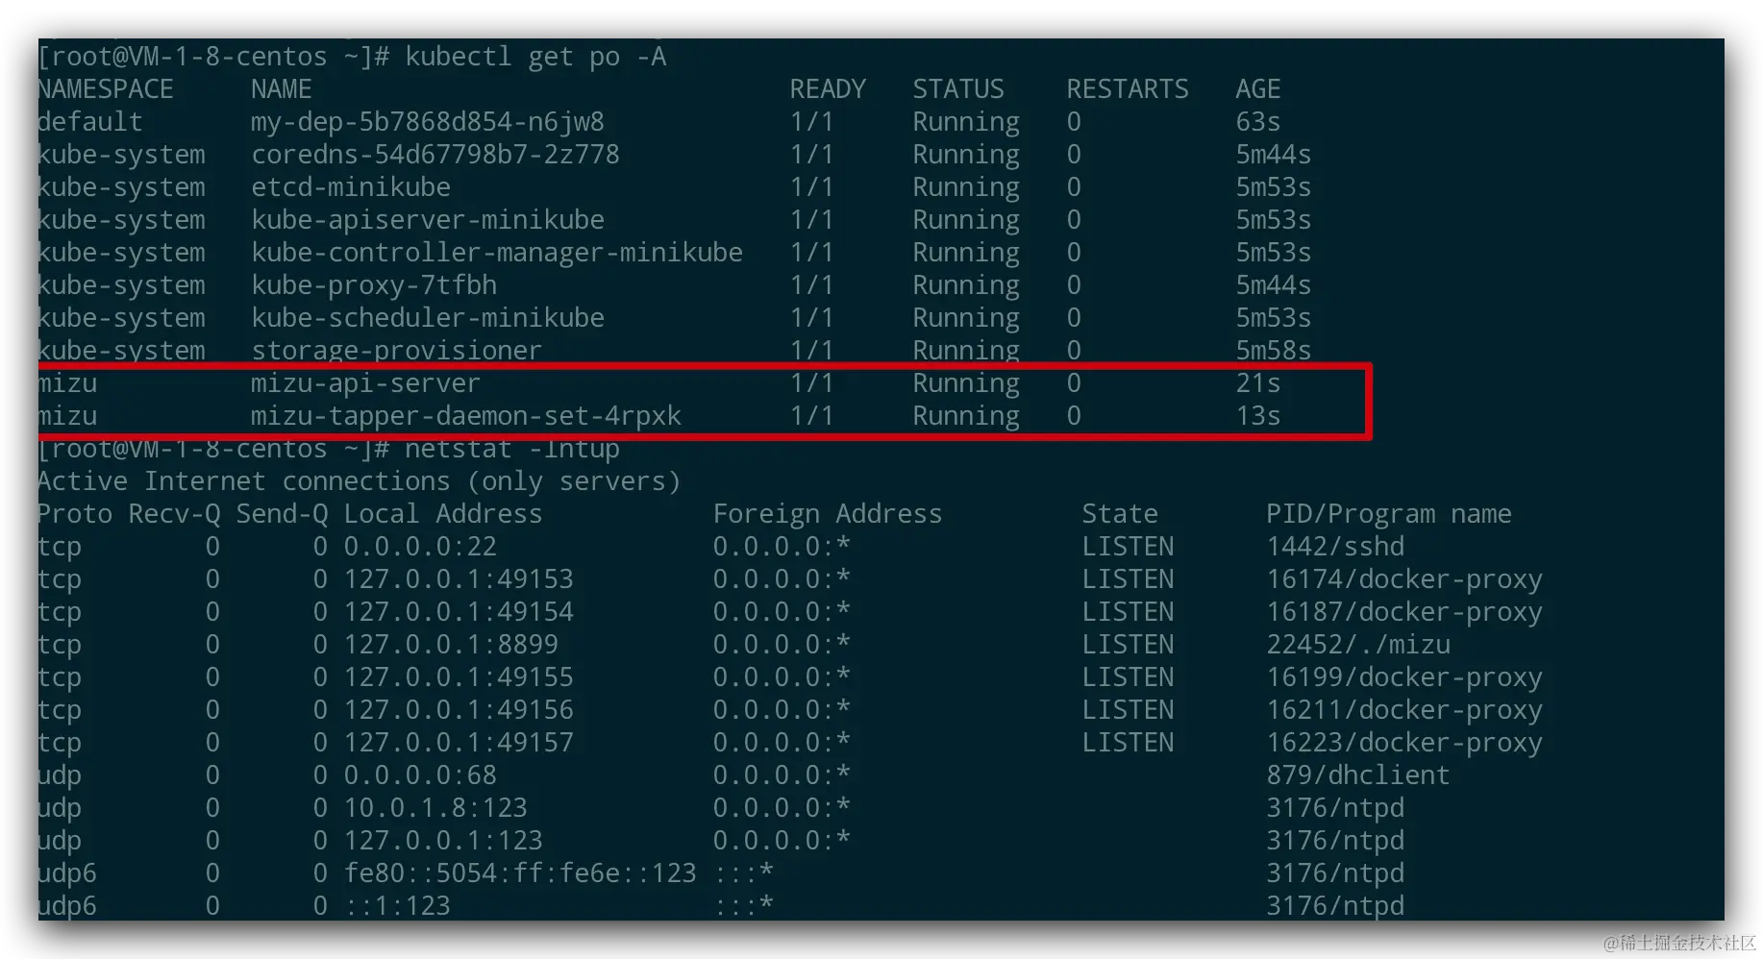Click program name 16211/docker-proxy

(1404, 710)
